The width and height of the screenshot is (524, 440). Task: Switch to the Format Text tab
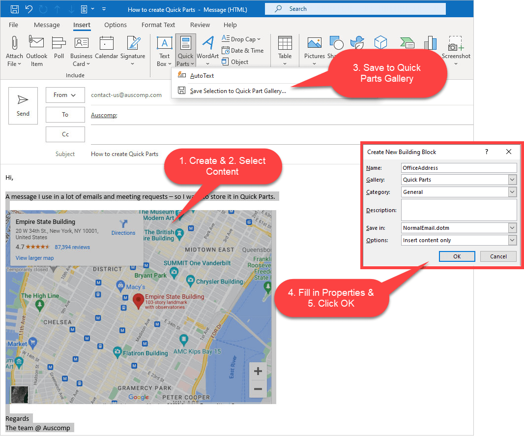158,25
